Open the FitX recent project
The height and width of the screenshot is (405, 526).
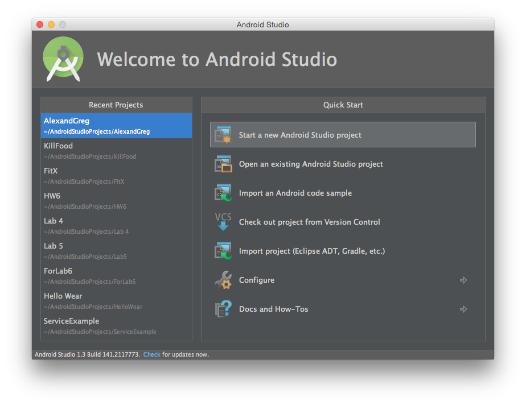tap(84, 176)
